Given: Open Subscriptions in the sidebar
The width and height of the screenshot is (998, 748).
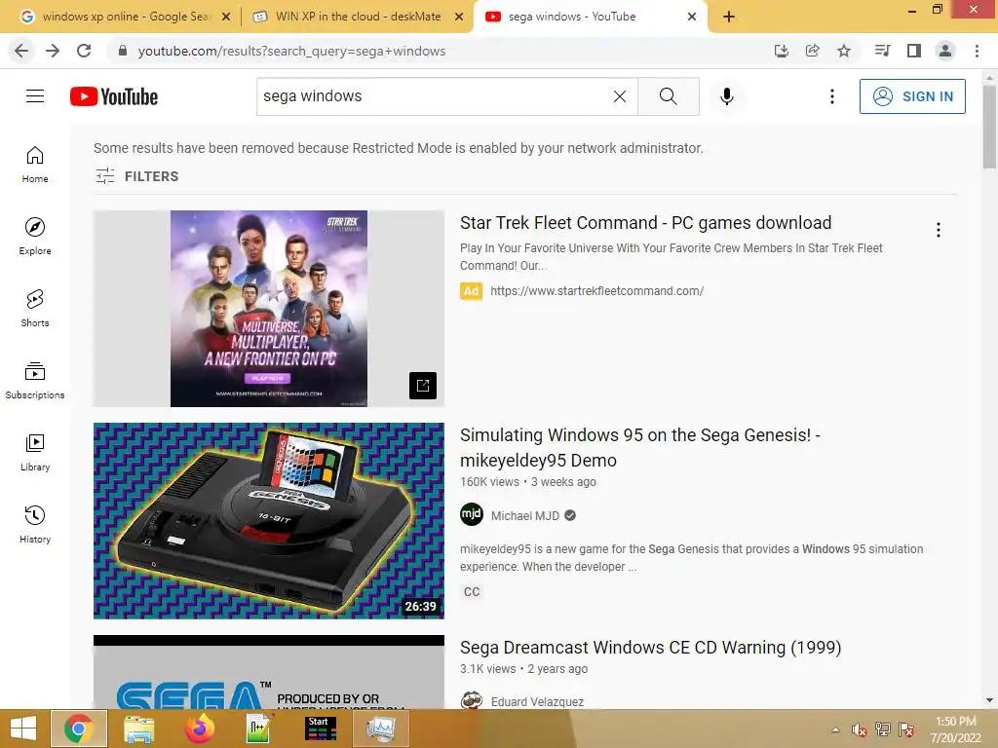Looking at the screenshot, I should 35,381.
